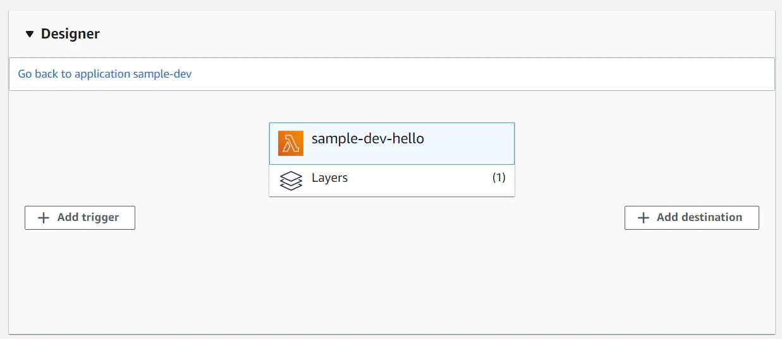Click the Add trigger button label

tap(88, 217)
